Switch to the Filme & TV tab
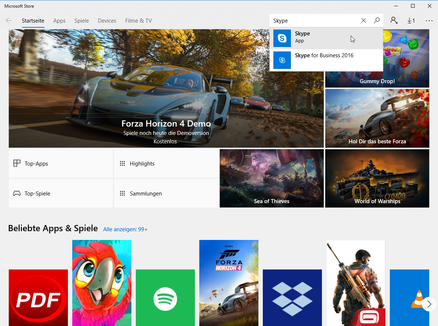This screenshot has width=438, height=326. (138, 21)
